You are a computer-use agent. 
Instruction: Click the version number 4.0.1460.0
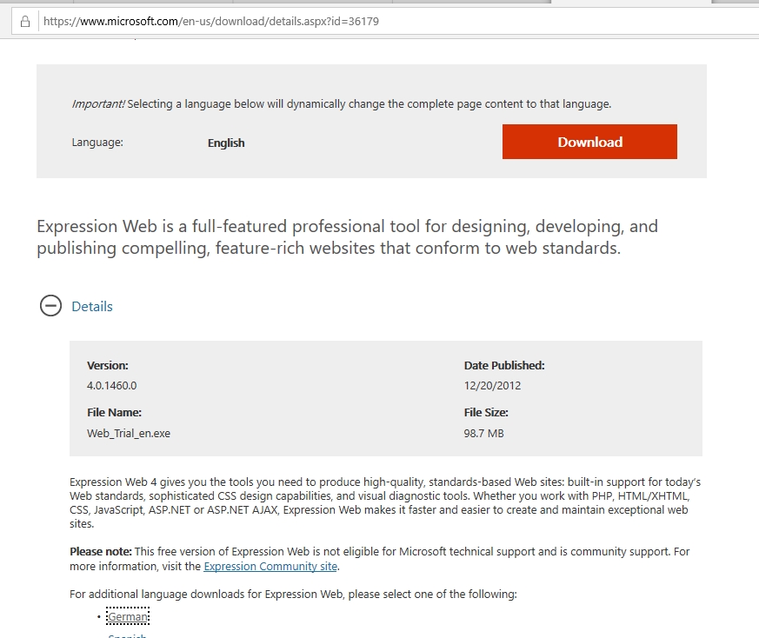(x=112, y=386)
